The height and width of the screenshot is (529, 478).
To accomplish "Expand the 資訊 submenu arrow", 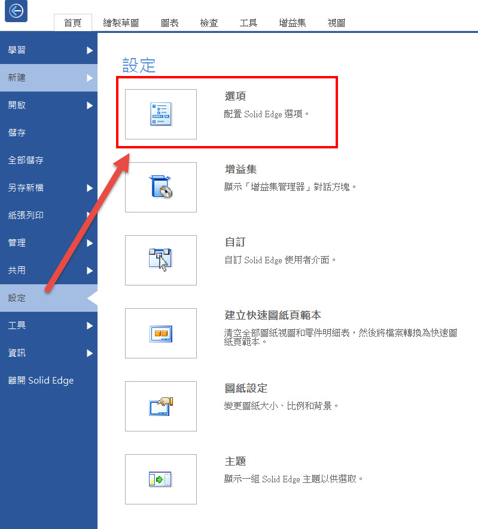I will pyautogui.click(x=89, y=353).
